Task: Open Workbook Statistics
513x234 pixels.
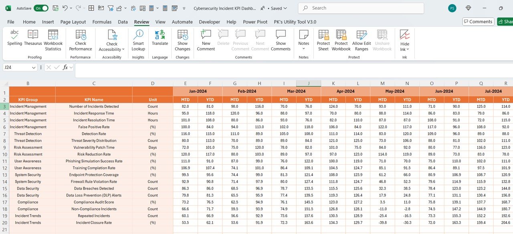Action: point(53,40)
